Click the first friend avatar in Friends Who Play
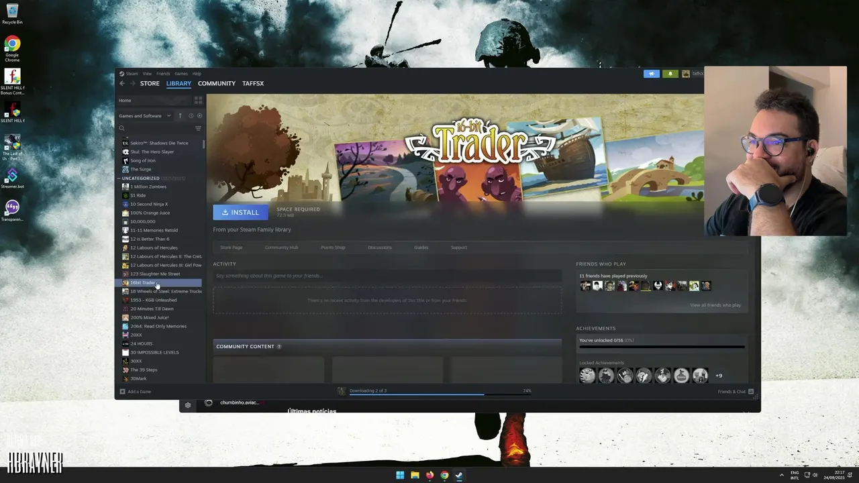 (585, 286)
